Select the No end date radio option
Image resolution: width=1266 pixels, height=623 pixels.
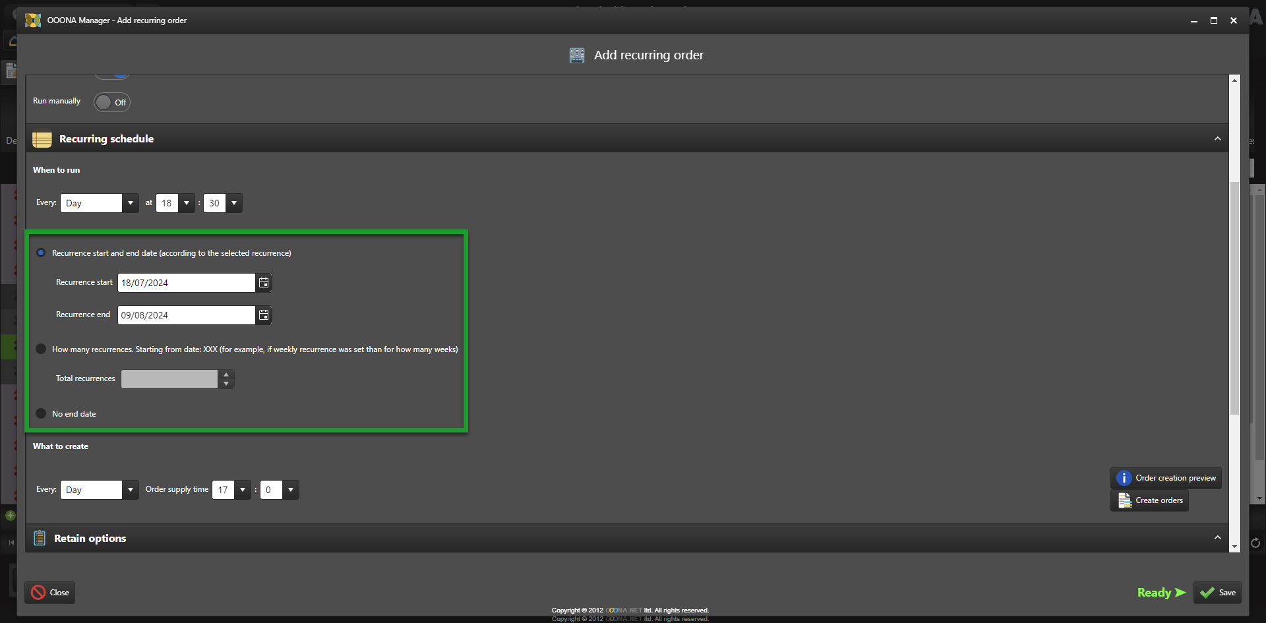(x=41, y=413)
